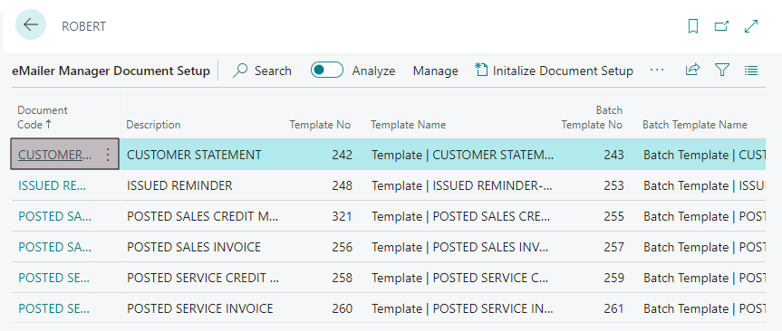Click batch template number 243
This screenshot has height=331, width=782.
click(613, 155)
